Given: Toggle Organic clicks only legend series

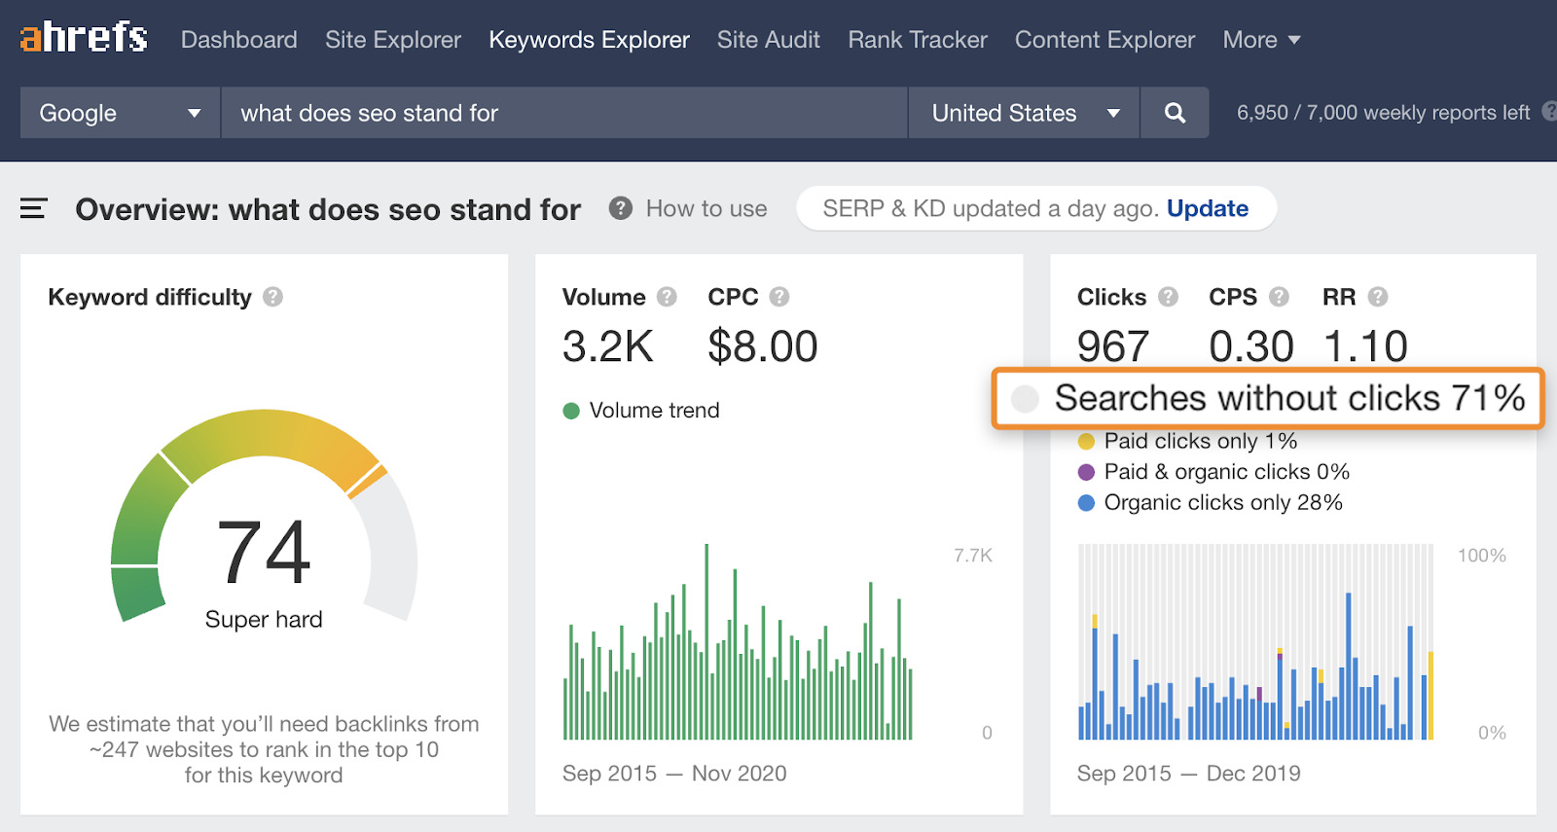Looking at the screenshot, I should point(1087,503).
